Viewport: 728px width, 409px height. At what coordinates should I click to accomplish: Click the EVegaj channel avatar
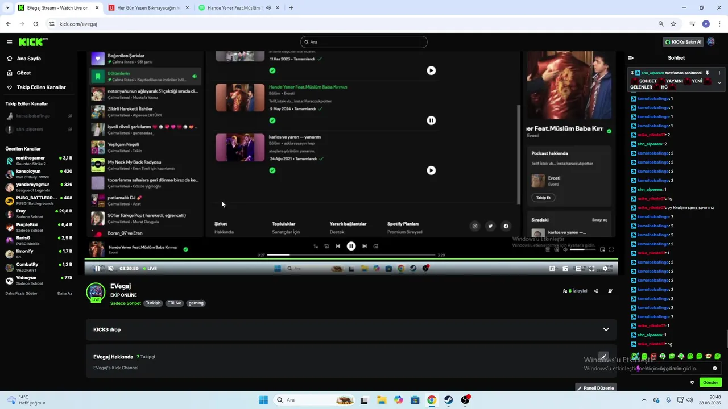coord(96,292)
